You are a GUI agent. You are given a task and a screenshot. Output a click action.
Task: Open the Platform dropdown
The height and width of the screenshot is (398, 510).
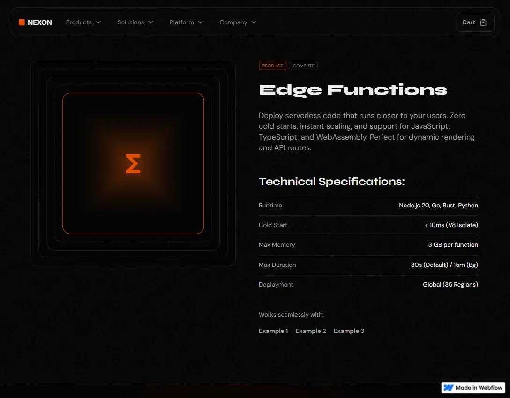(x=182, y=22)
